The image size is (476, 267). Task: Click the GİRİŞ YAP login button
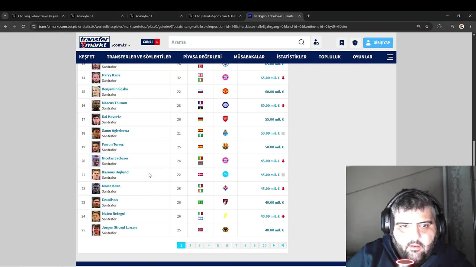click(378, 43)
